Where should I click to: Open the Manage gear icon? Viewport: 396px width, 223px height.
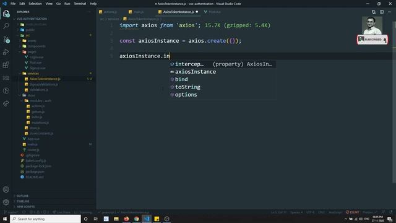(x=6, y=202)
